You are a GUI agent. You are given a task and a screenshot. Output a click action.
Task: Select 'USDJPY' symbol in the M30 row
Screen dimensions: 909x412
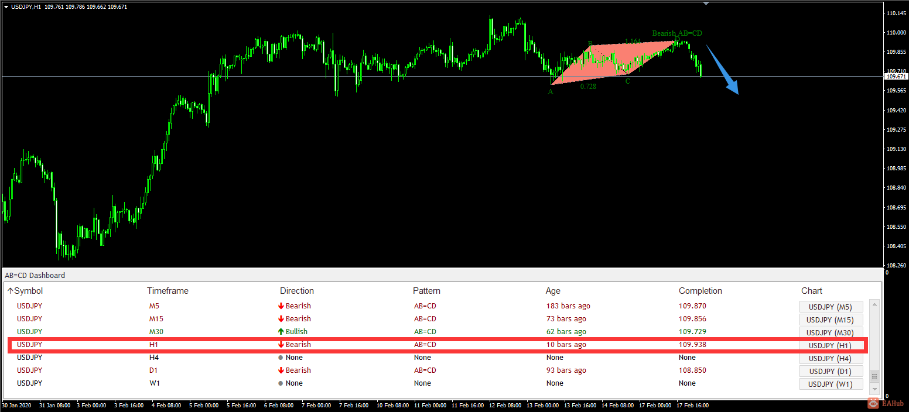[30, 332]
